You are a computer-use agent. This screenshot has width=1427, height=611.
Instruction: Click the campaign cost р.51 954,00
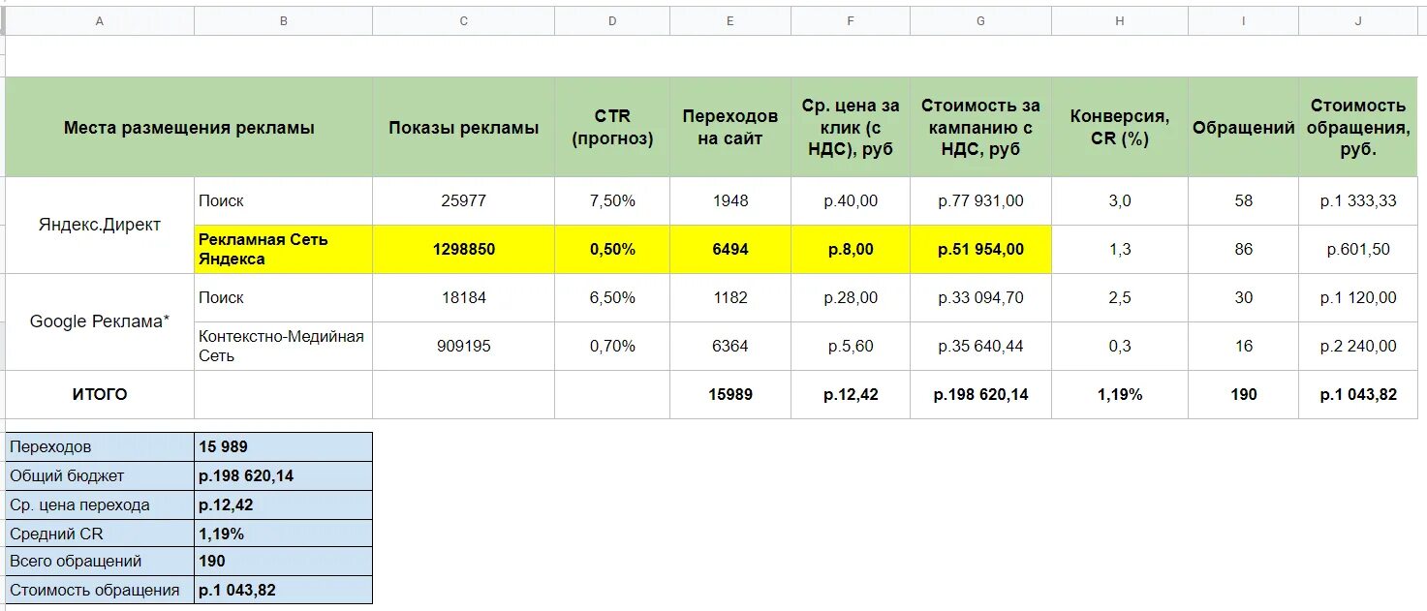click(x=980, y=249)
